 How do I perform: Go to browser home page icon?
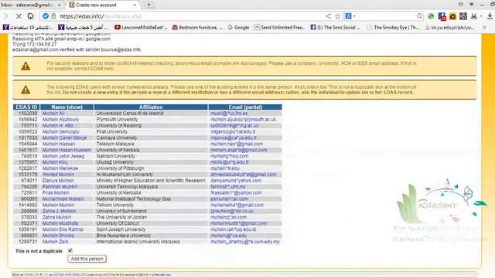(x=31, y=16)
